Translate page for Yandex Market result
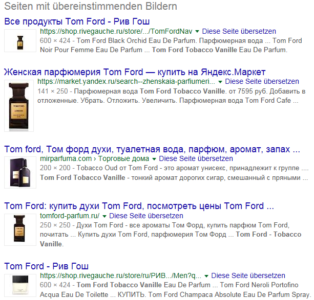This screenshot has height=300, width=314. click(x=262, y=82)
